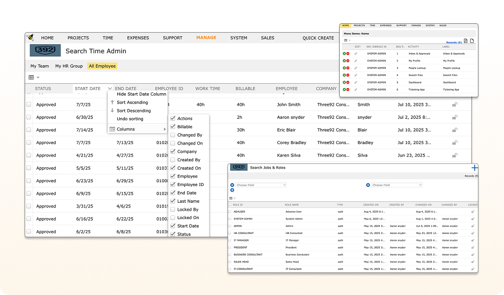Click the John Smith employee cell
504x295 pixels.
click(x=289, y=105)
